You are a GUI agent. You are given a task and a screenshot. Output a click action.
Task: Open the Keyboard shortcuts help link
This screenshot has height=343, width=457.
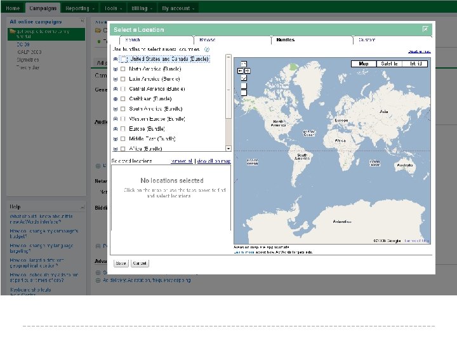(30, 290)
